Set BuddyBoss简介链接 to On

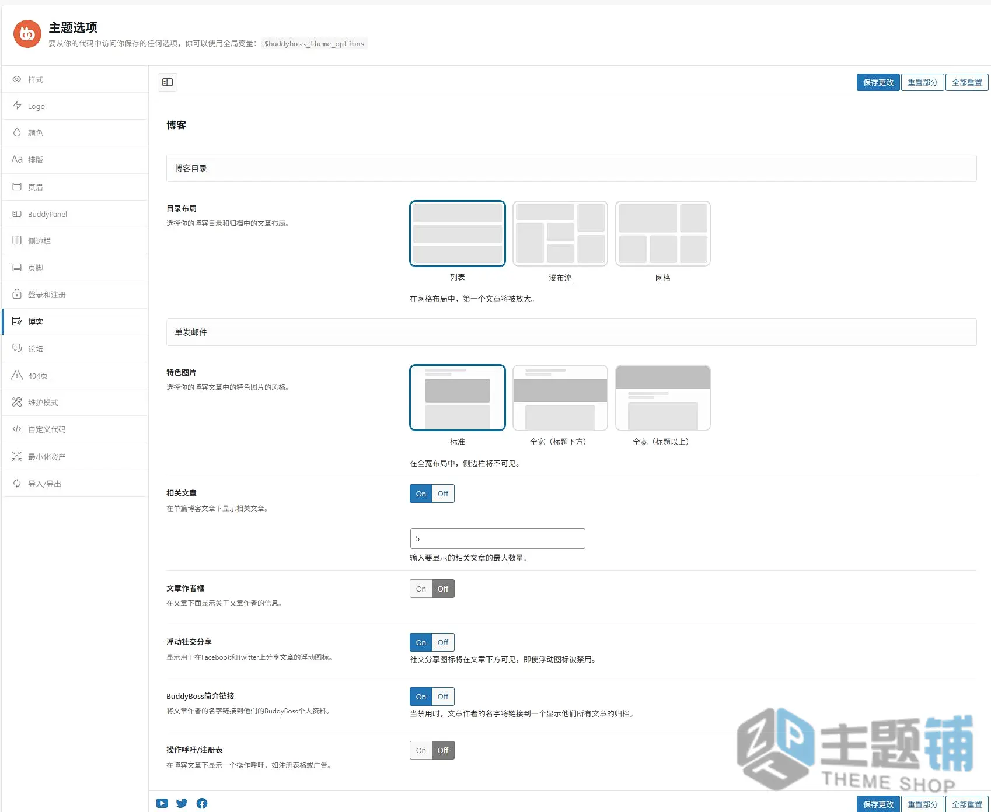pyautogui.click(x=421, y=696)
